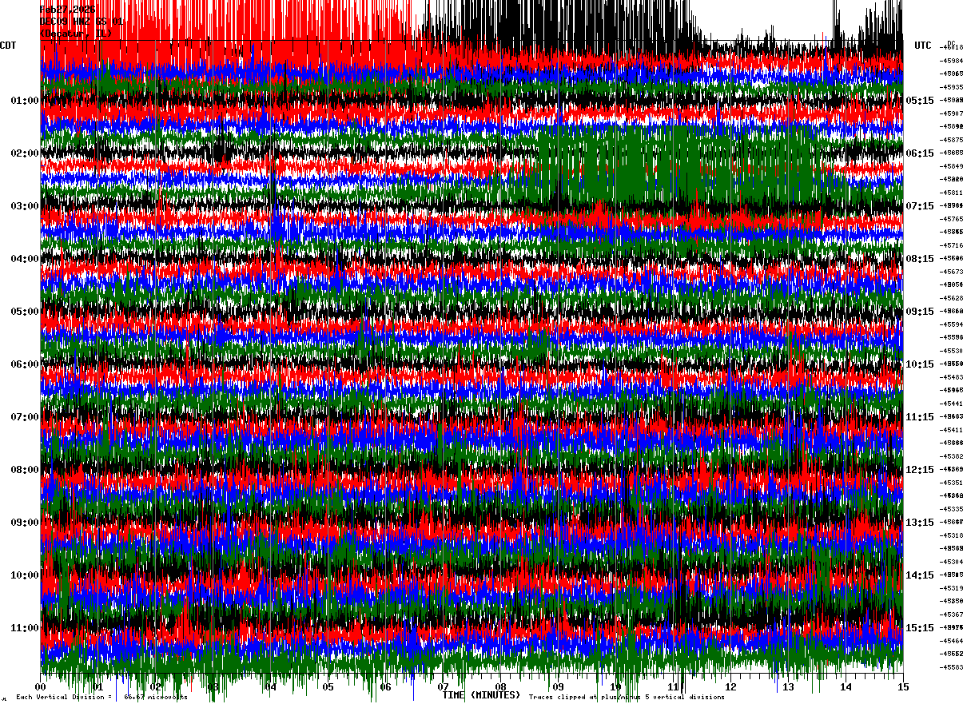Image resolution: width=967 pixels, height=708 pixels.
Task: Click the (Decatur, IL) location label
Action: click(77, 34)
